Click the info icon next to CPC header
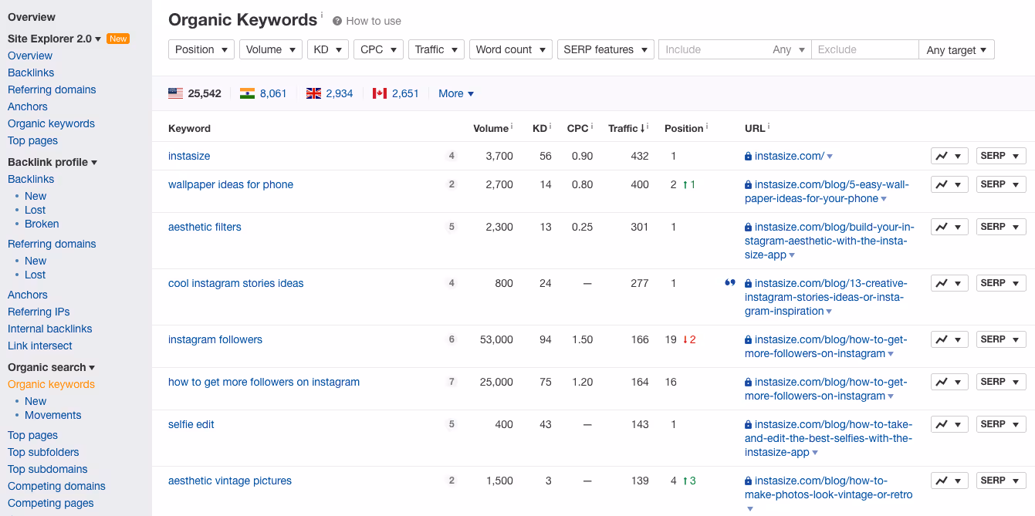This screenshot has height=516, width=1035. click(x=591, y=126)
